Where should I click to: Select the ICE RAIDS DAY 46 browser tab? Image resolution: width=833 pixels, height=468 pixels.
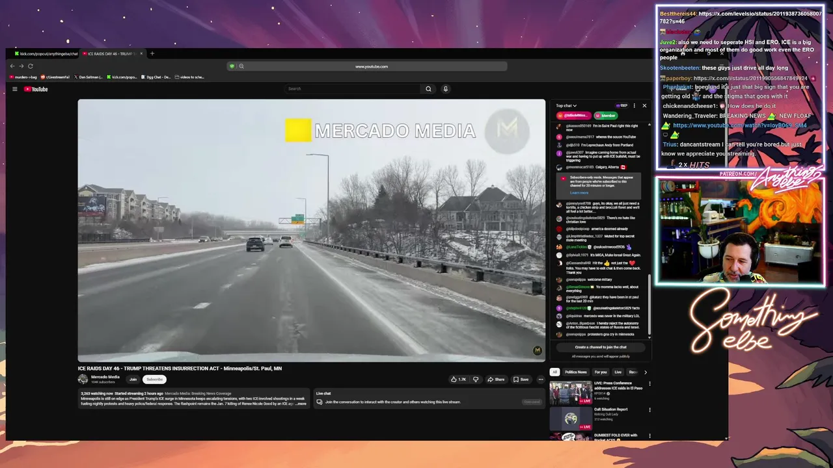coord(112,53)
